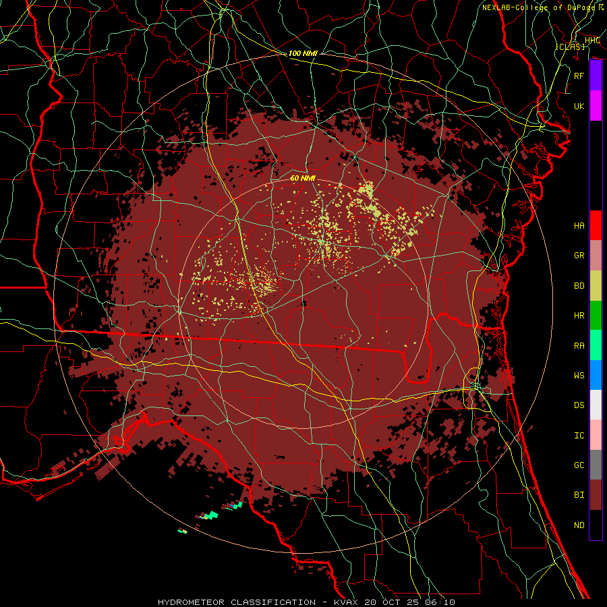607x607 pixels.
Task: Click the Hydrometeor Classification KVAX title caption
Action: [x=306, y=602]
